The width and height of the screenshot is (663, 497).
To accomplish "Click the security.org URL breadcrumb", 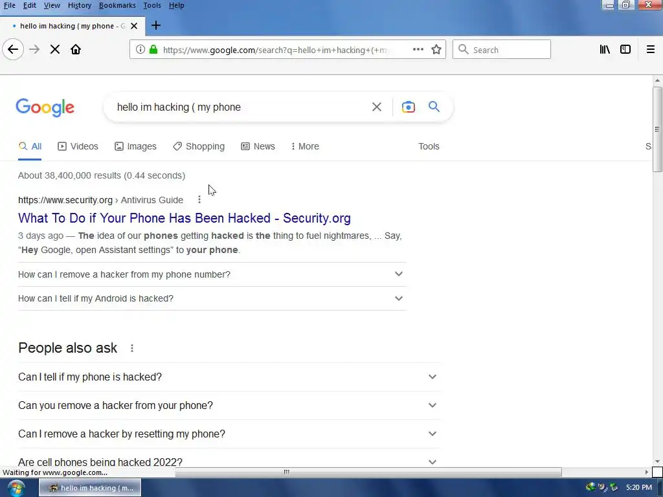I will point(100,200).
